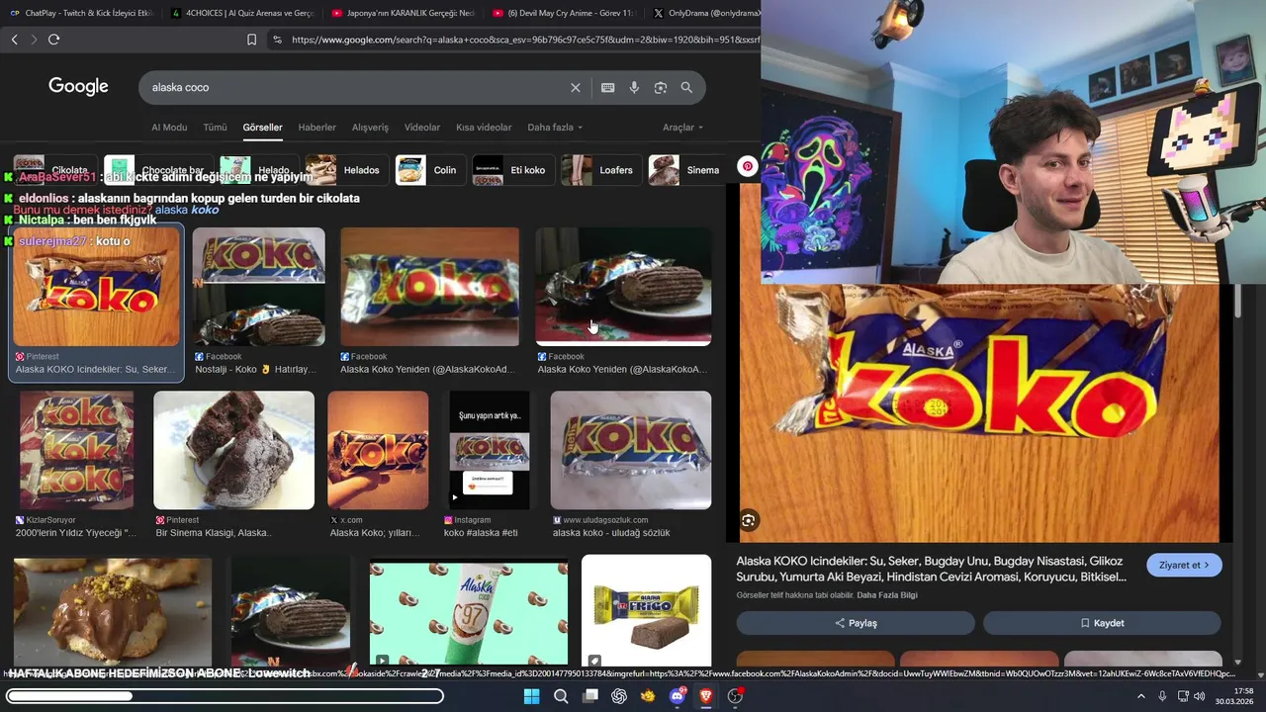The image size is (1266, 712).
Task: Open the Haberler tab
Action: (316, 128)
